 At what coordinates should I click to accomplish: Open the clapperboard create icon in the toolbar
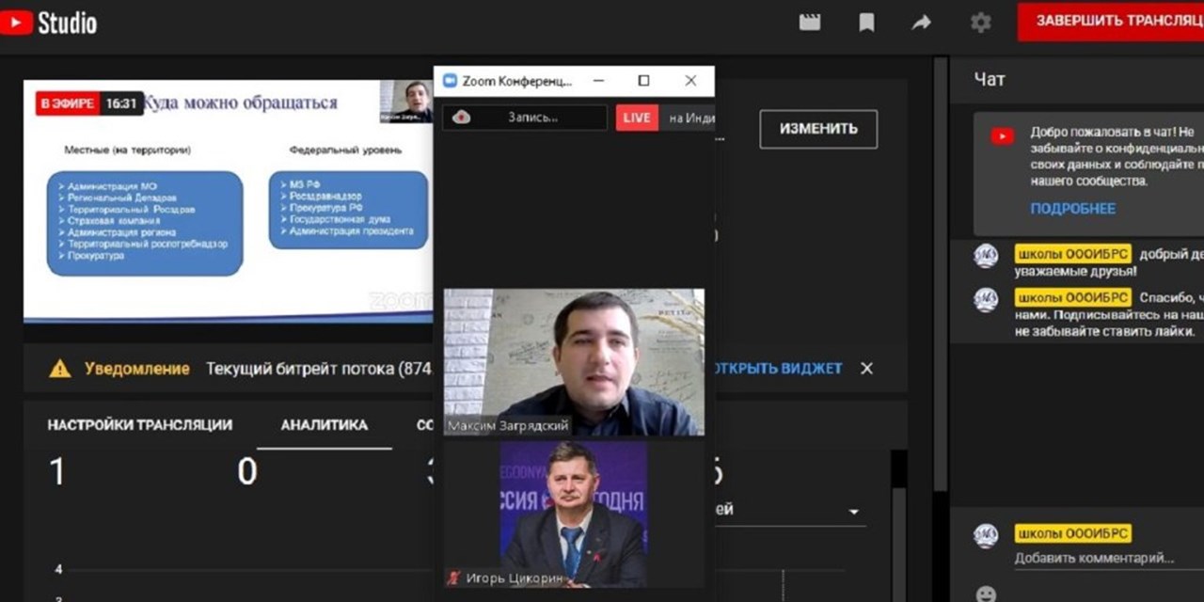[810, 23]
